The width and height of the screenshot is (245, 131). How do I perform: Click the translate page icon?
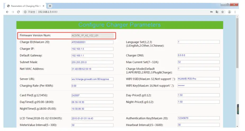pyautogui.click(x=217, y=12)
